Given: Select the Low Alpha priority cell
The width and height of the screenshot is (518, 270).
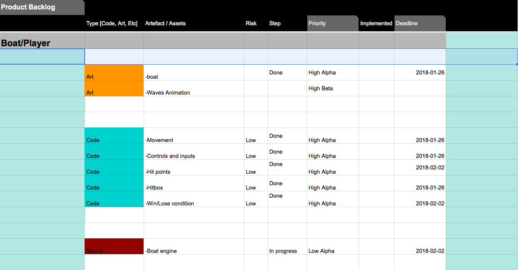Looking at the screenshot, I should click(321, 251).
